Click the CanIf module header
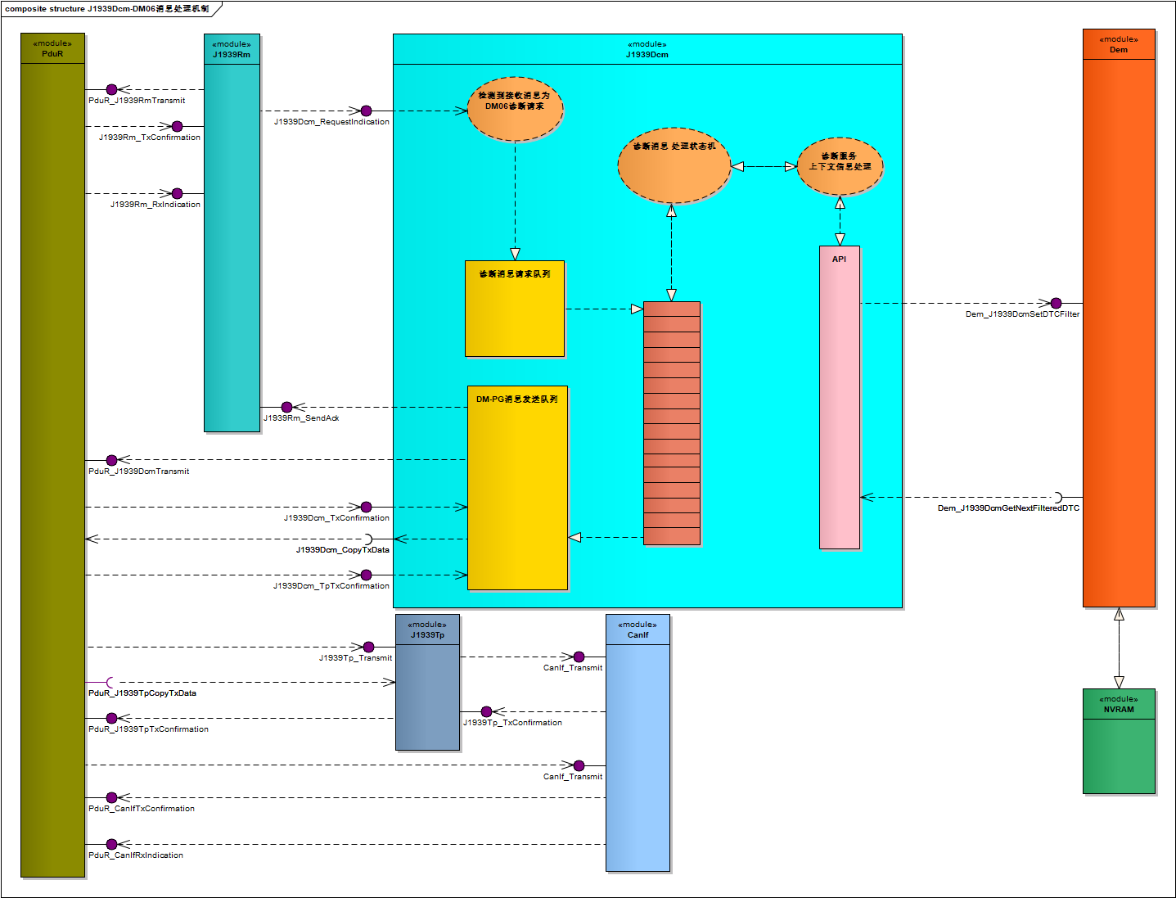Screen dimensions: 1176x898 (x=638, y=630)
